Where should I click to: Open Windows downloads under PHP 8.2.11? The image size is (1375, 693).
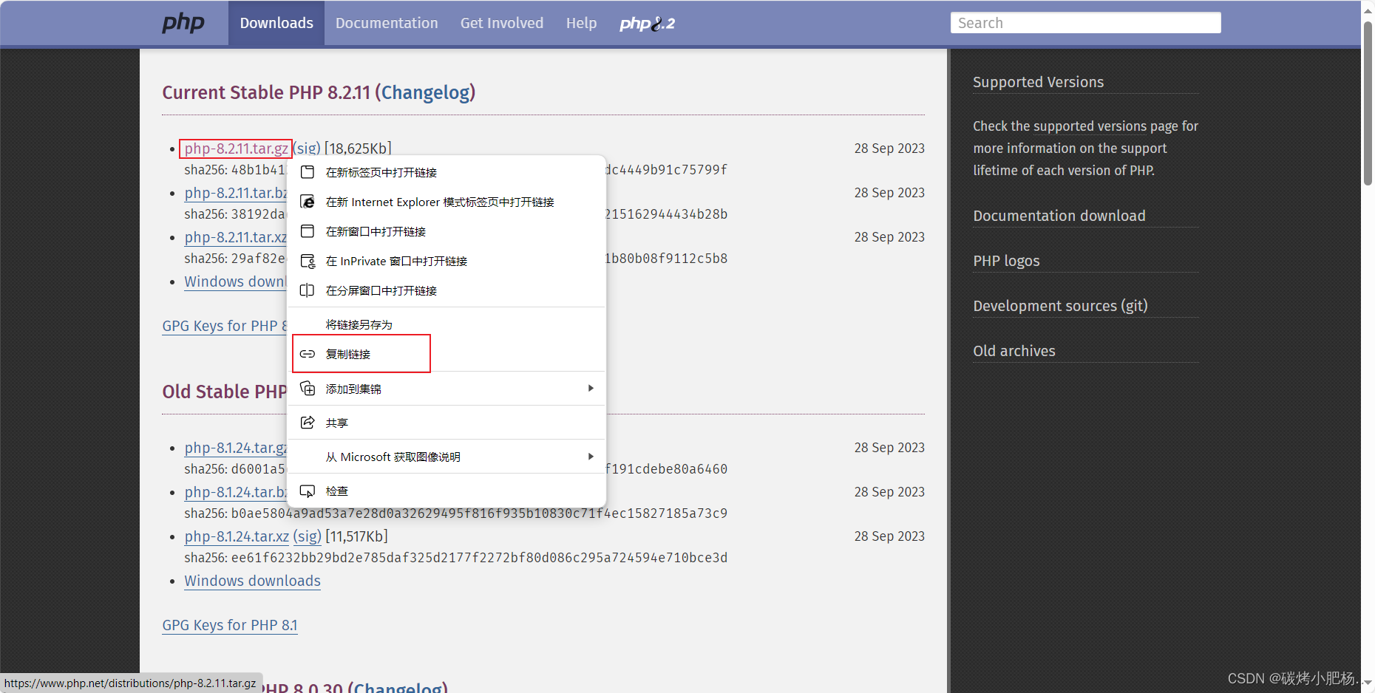(235, 281)
